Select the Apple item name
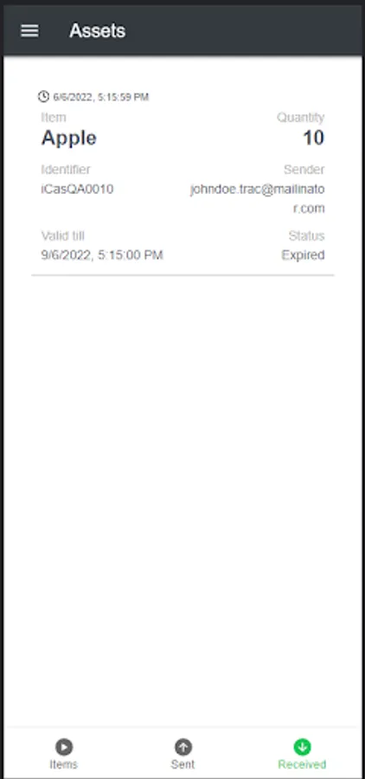Screen dimensions: 365x779 pyautogui.click(x=68, y=138)
